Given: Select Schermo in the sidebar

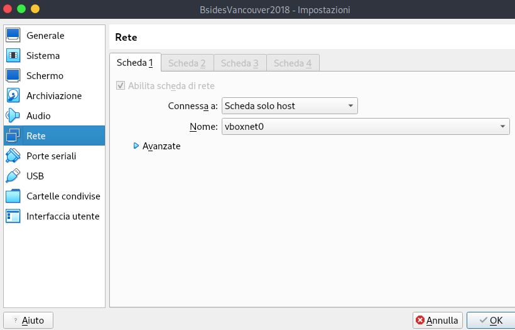Looking at the screenshot, I should coord(54,75).
